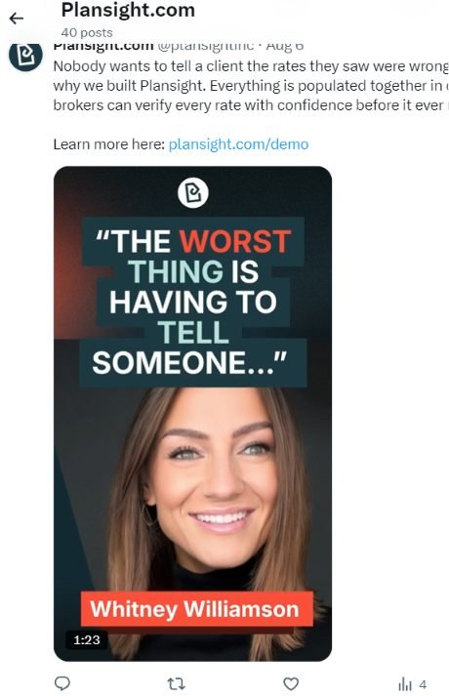Open the Plansight profile avatar
Viewport: 449px width, 696px height.
(25, 55)
